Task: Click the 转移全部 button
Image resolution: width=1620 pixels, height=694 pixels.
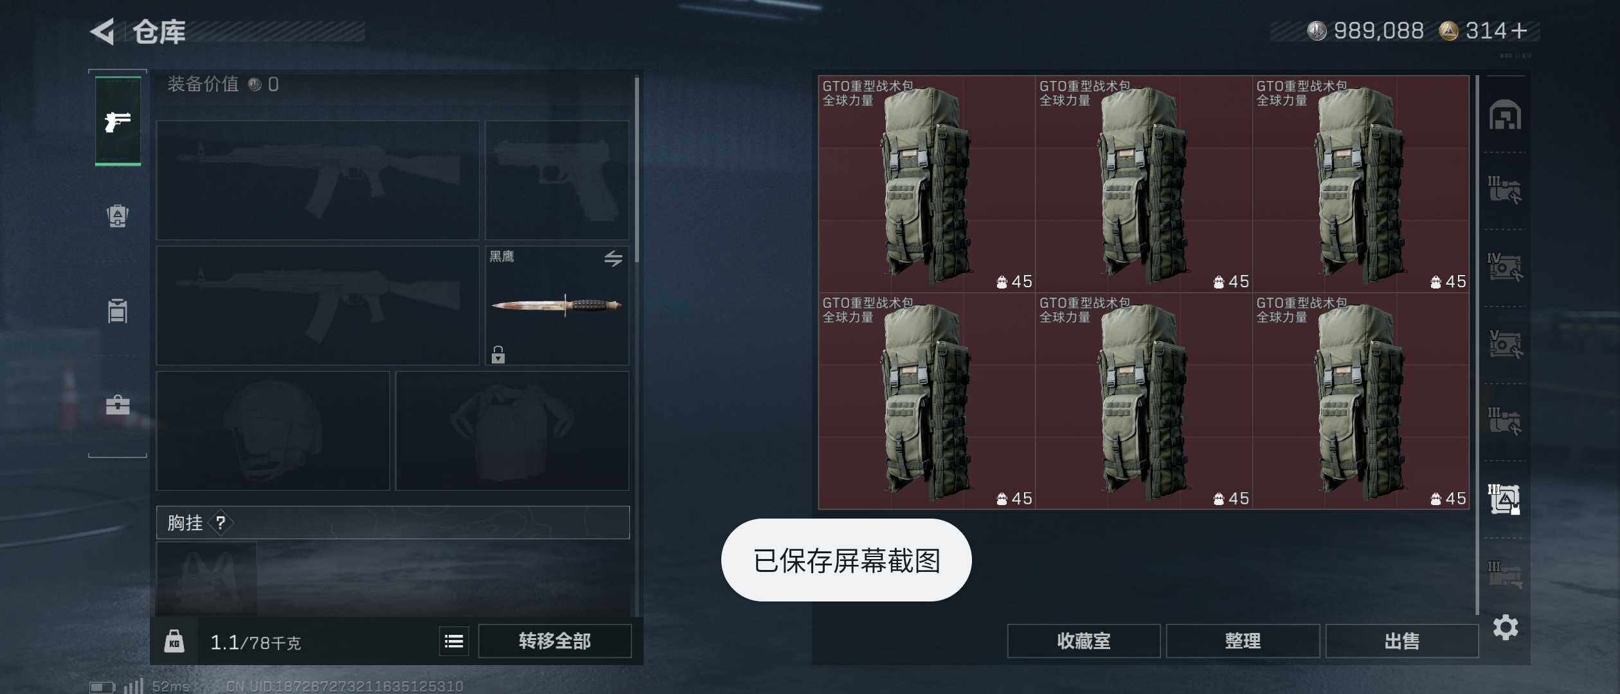Action: tap(555, 641)
